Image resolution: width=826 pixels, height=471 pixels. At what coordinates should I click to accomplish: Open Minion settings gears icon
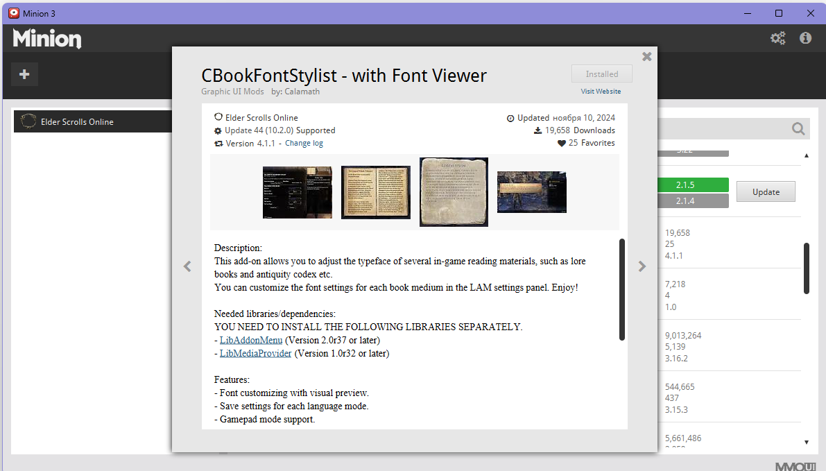[x=777, y=38]
